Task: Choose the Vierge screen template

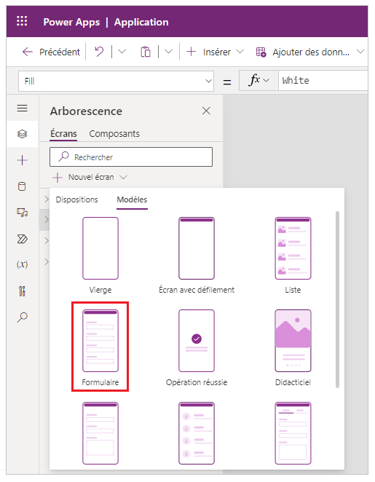Action: pyautogui.click(x=100, y=255)
